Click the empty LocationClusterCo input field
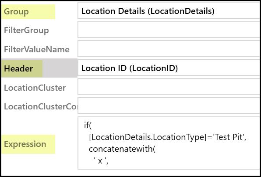This screenshot has height=177, width=261. point(169,106)
